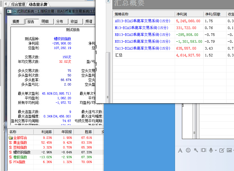Screen dimensions: 234x171
Task: Open the 明细 details view
Action: point(45,22)
